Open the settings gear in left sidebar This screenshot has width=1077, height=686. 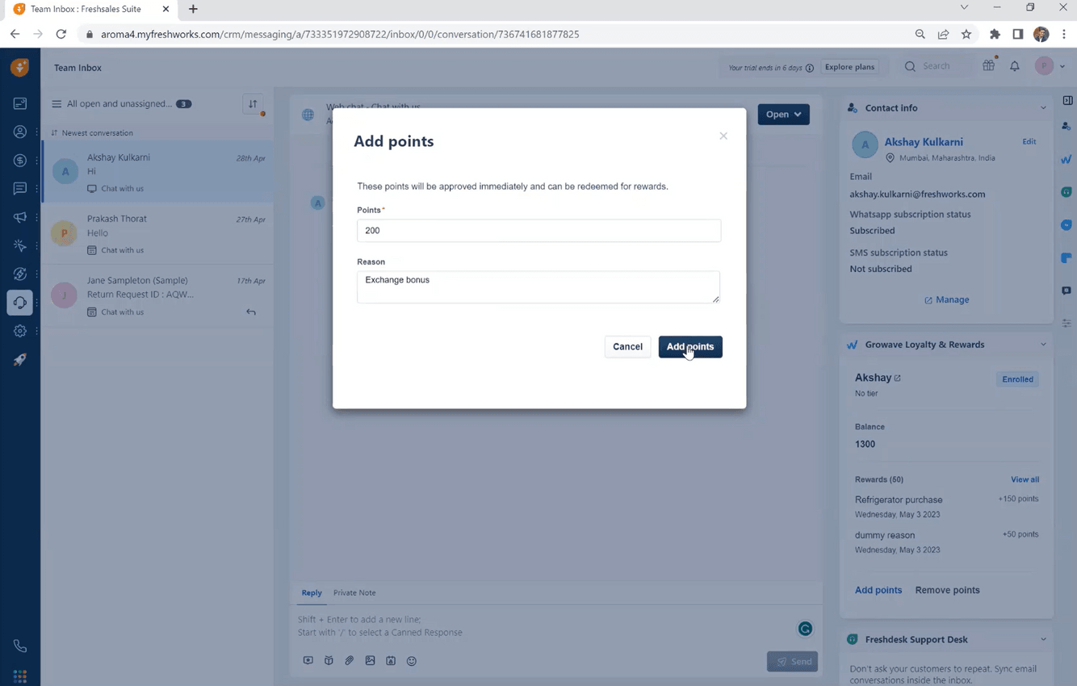click(20, 331)
